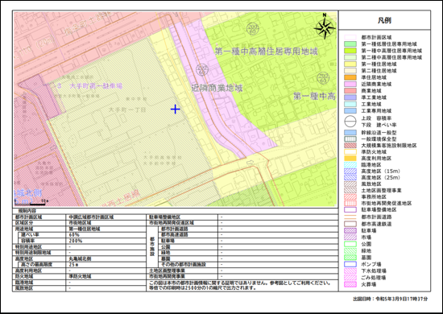This screenshot has width=443, height=314.
Task: Select the 都市計画道路 line legend symbol
Action: click(x=350, y=217)
